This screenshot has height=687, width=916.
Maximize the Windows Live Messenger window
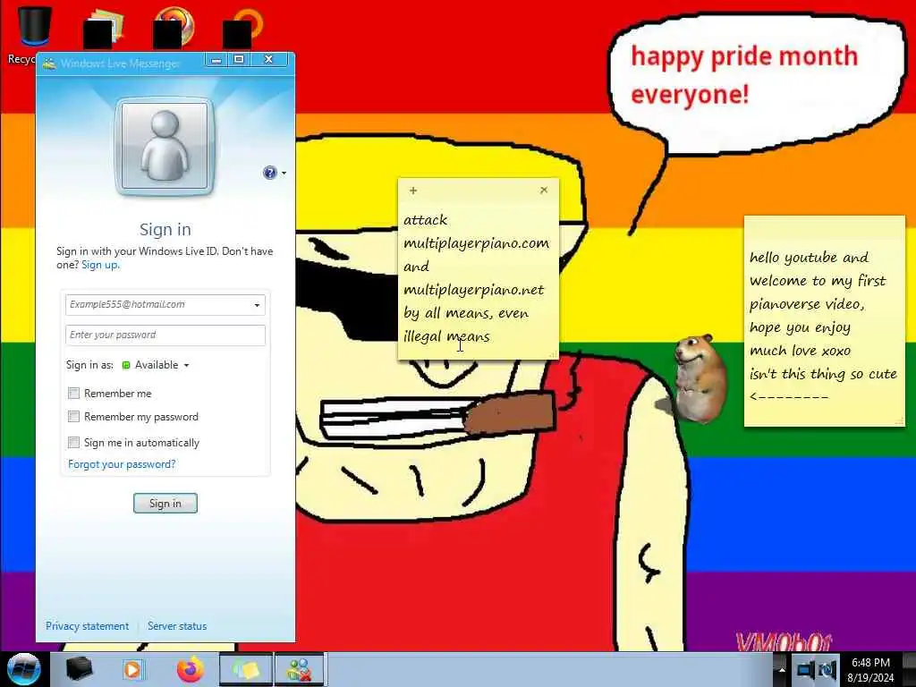pyautogui.click(x=239, y=60)
